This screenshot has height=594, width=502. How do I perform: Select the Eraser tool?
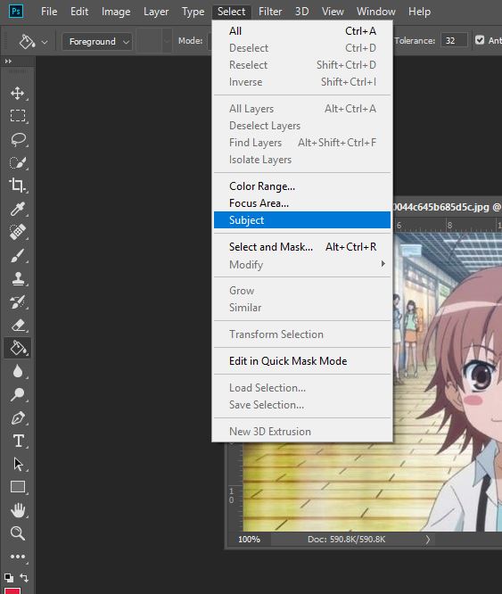pyautogui.click(x=18, y=325)
